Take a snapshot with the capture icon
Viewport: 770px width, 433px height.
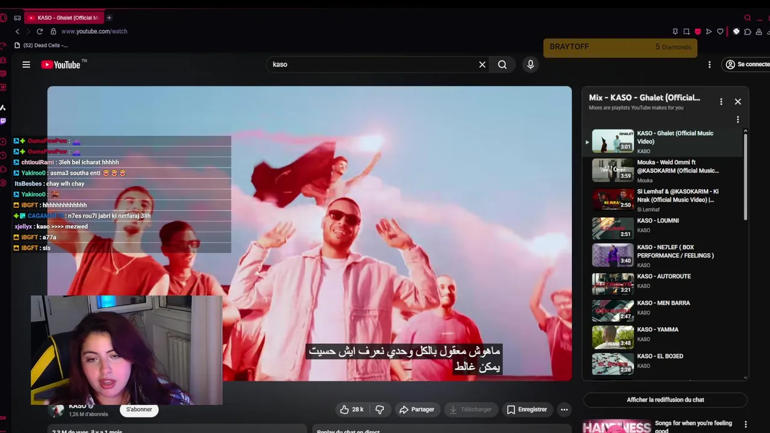pyautogui.click(x=686, y=31)
